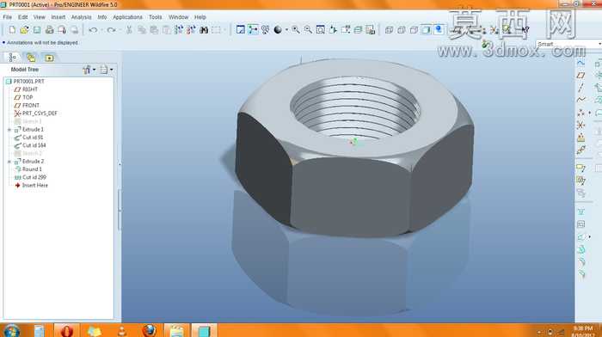Redo the last undone action
Viewport: 602px width, 337px height.
[111, 29]
